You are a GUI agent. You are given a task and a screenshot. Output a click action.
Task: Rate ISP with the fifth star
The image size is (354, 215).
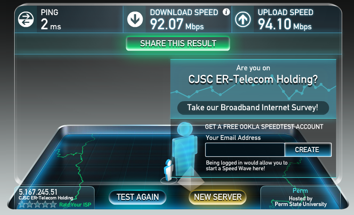(53, 205)
